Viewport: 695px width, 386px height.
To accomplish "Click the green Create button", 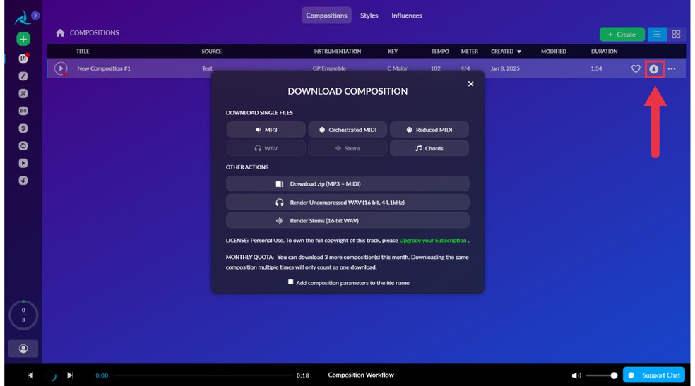I will coord(622,35).
